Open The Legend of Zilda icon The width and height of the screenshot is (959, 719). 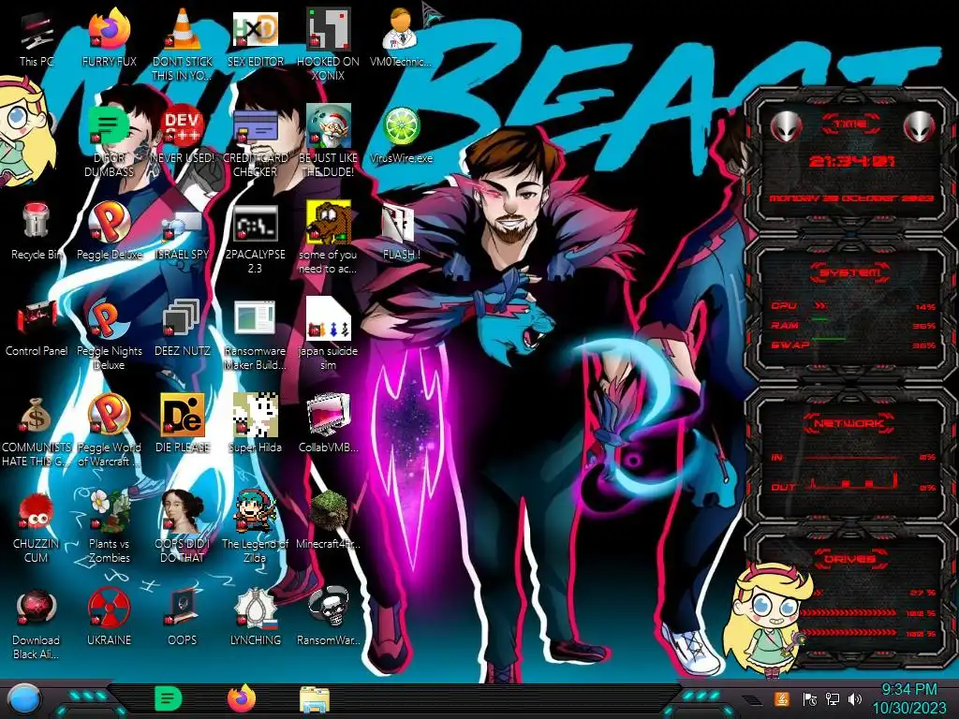tap(255, 527)
